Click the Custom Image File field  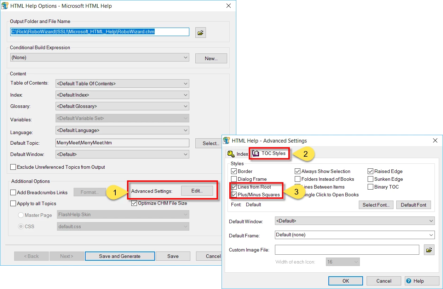click(x=347, y=250)
